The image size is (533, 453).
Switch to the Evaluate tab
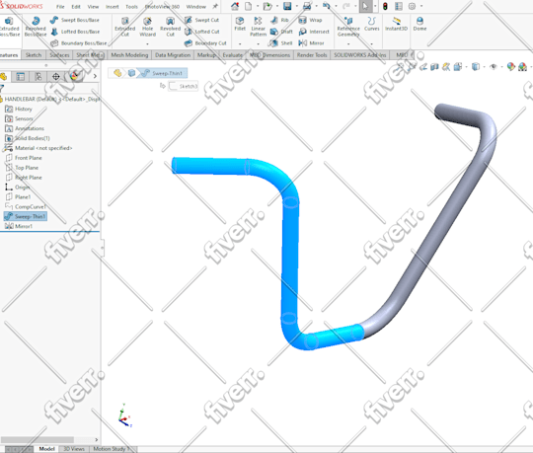233,55
